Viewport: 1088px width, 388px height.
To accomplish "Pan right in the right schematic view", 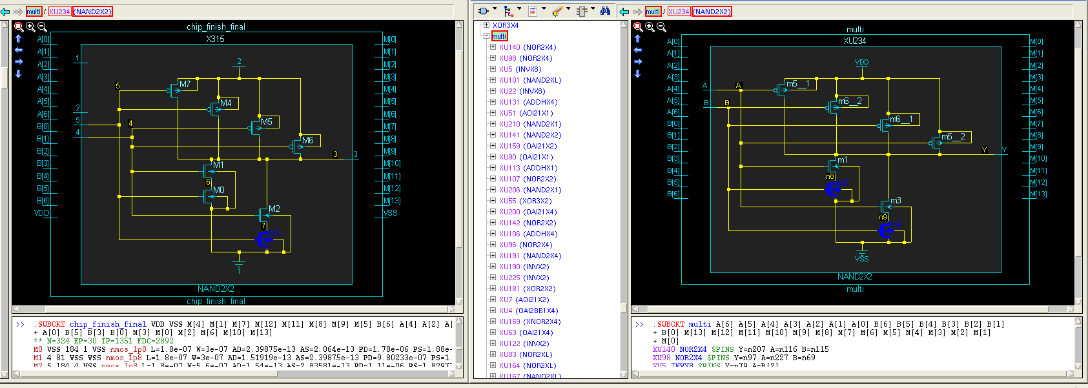I will point(638,62).
